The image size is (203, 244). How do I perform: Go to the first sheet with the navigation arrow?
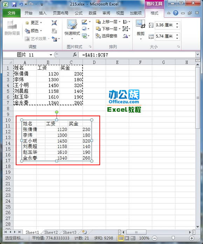[x=6, y=232]
